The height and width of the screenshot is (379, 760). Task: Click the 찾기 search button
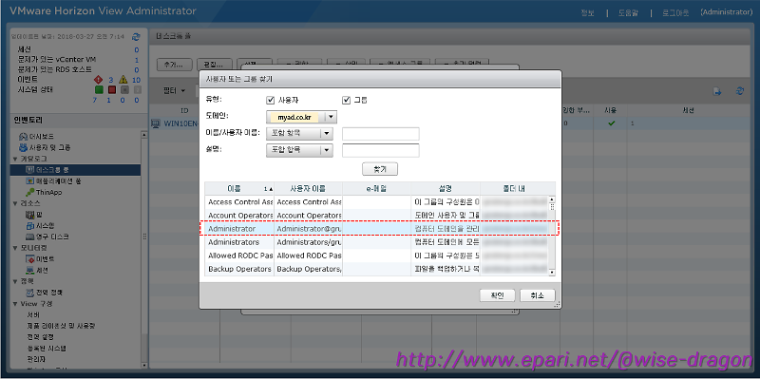click(380, 169)
